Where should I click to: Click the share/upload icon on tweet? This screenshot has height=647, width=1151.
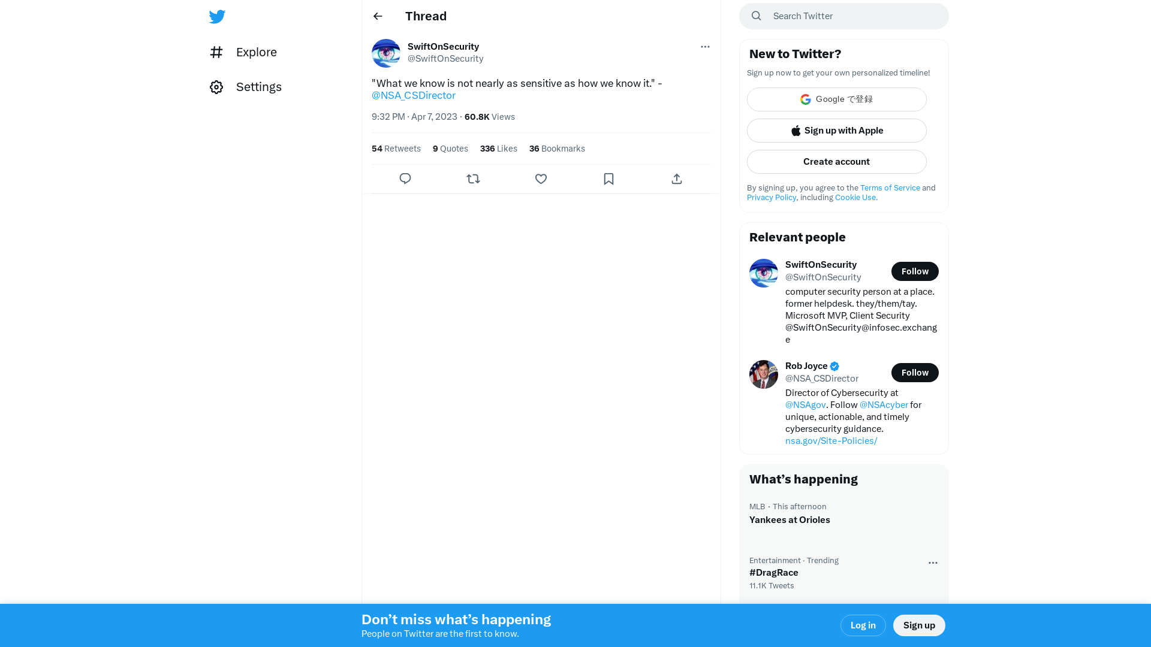[x=677, y=178]
